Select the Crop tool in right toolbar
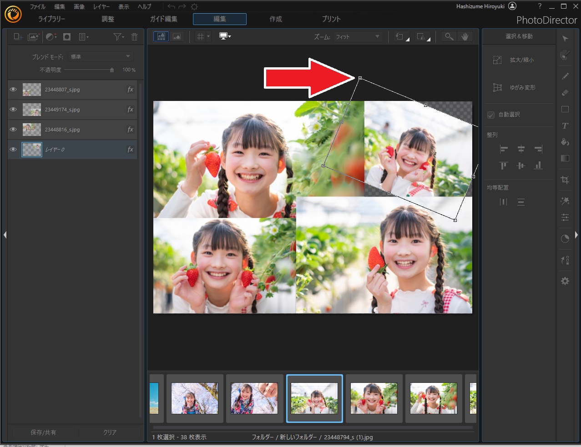 coord(565,180)
